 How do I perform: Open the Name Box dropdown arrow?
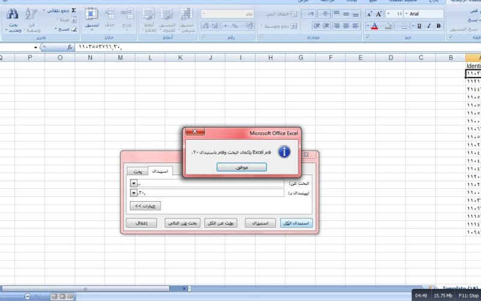click(35, 48)
